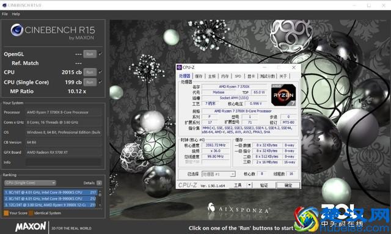The width and height of the screenshot is (391, 234).
Task: Select the first ranking entry, Core i9-9900KS
Action: (x=50, y=192)
